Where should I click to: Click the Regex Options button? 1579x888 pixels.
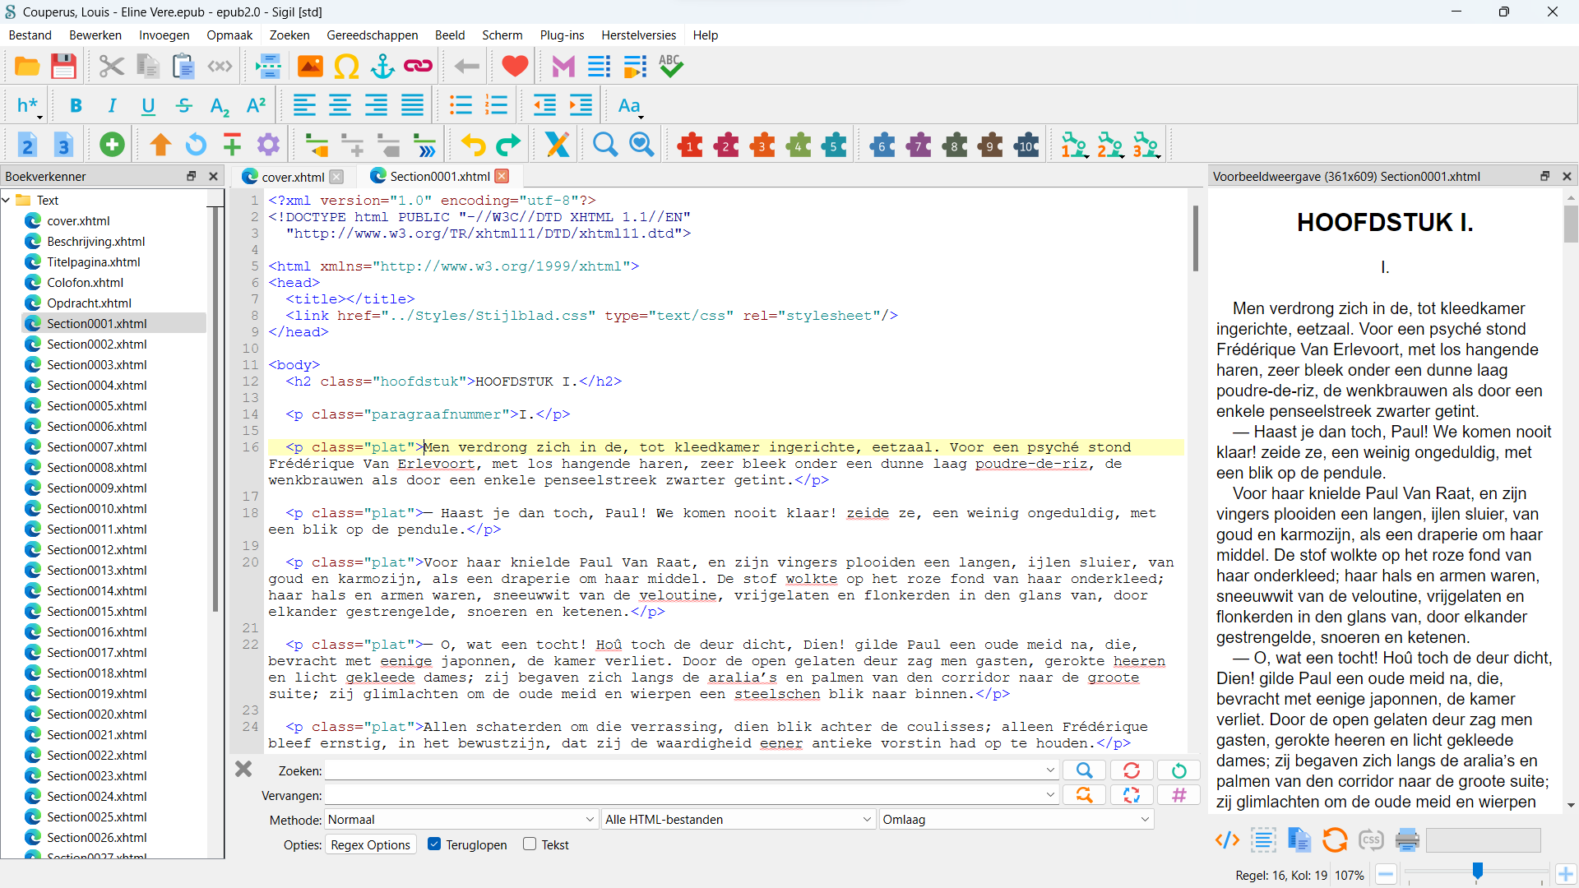[x=371, y=844]
